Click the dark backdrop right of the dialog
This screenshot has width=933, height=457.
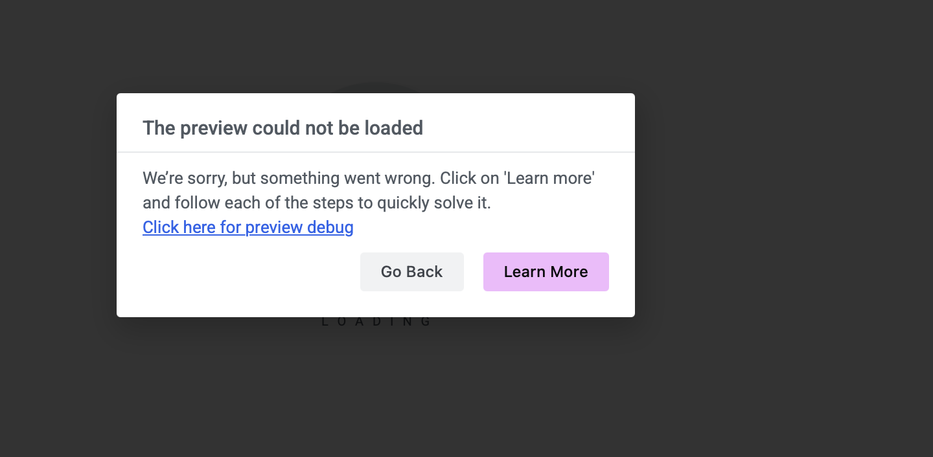coord(777,227)
